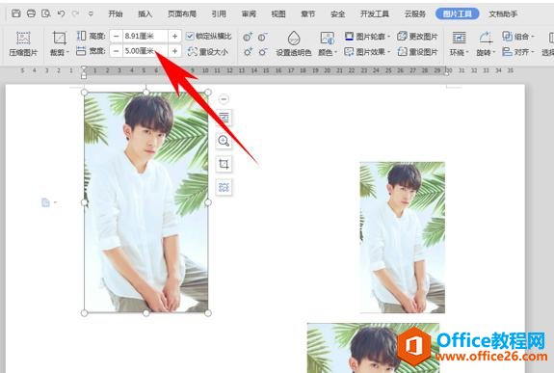Click the floating zoom magnifier icon beside picture
Screen dimensions: 554x373
pyautogui.click(x=224, y=141)
